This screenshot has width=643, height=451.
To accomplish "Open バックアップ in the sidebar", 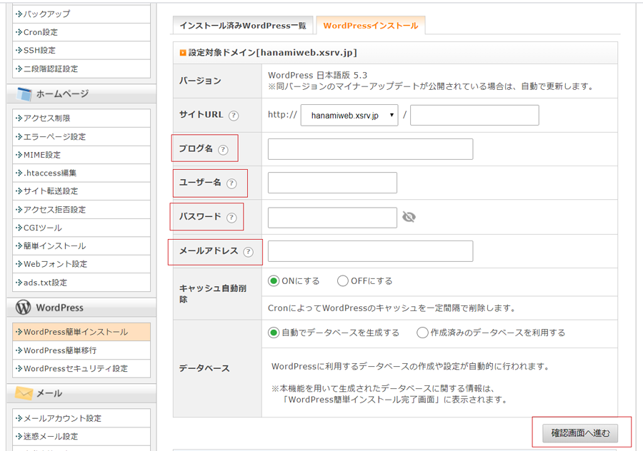I will (81, 14).
